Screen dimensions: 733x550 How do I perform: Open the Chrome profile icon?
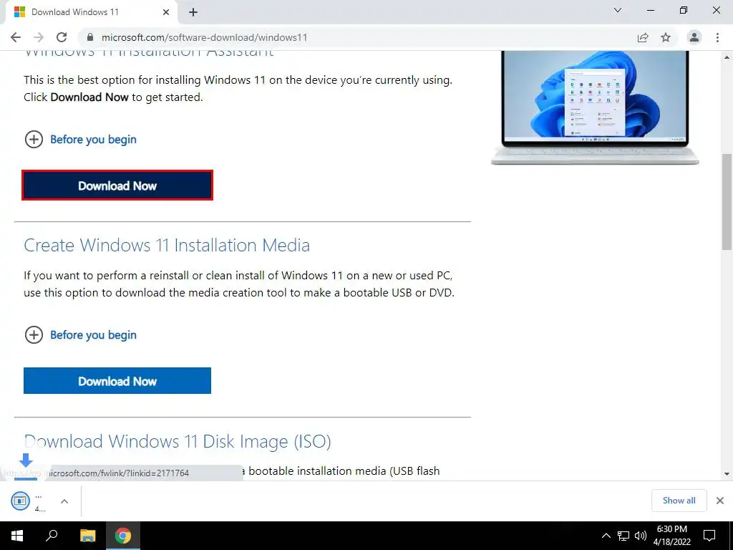tap(694, 37)
